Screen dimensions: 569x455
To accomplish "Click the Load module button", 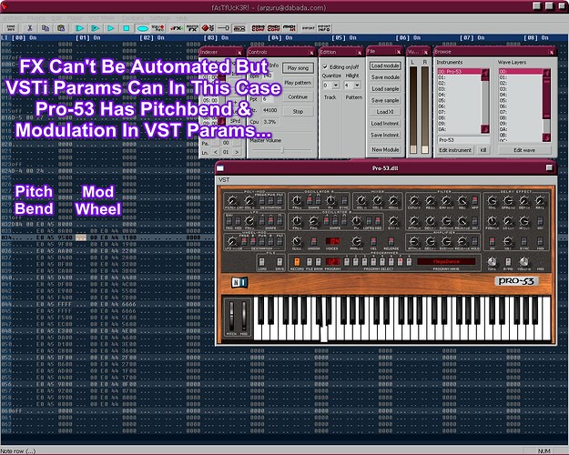I will click(x=385, y=66).
